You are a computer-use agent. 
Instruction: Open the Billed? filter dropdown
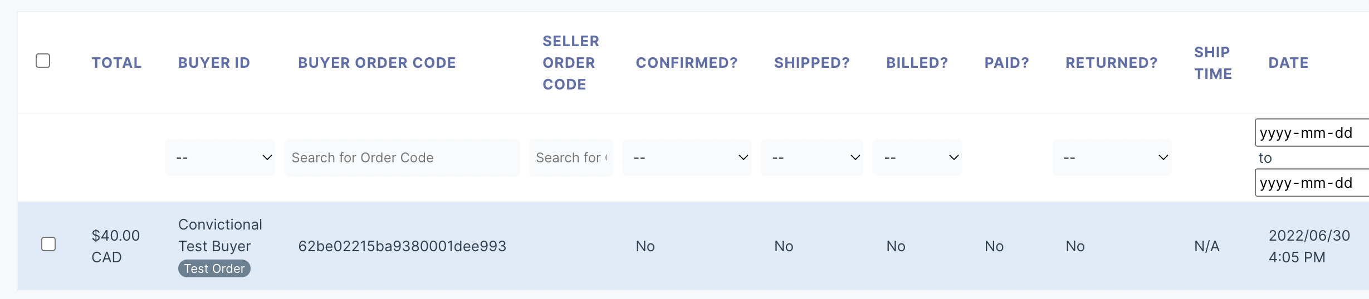click(917, 158)
